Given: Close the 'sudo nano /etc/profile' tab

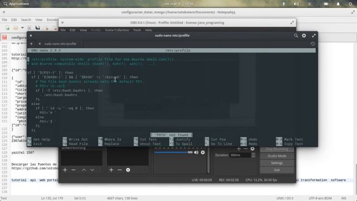Looking at the screenshot, I should point(40,44).
